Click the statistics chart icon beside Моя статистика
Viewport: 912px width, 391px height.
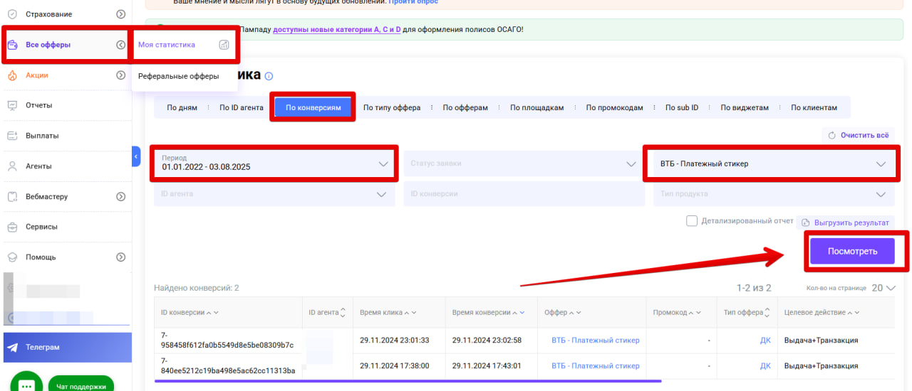224,45
